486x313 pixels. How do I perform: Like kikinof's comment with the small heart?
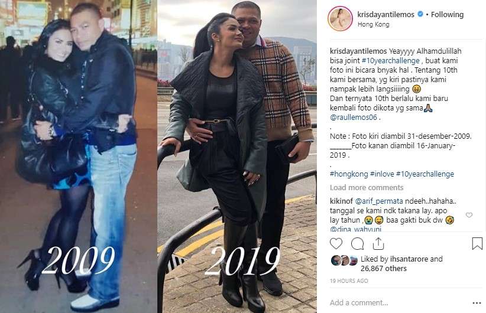click(469, 215)
